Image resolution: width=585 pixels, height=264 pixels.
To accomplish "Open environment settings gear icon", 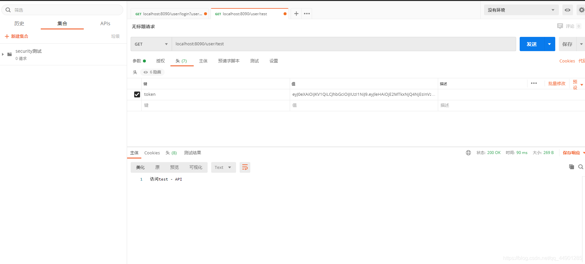I will 581,10.
